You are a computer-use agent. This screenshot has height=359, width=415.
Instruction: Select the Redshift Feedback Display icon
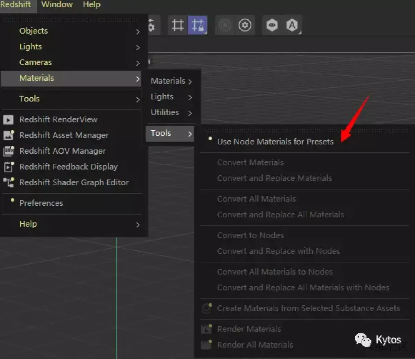click(x=8, y=167)
